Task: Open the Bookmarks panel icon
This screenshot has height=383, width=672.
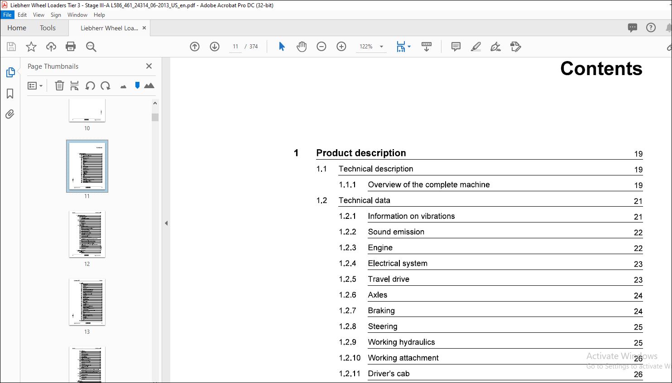Action: tap(10, 94)
